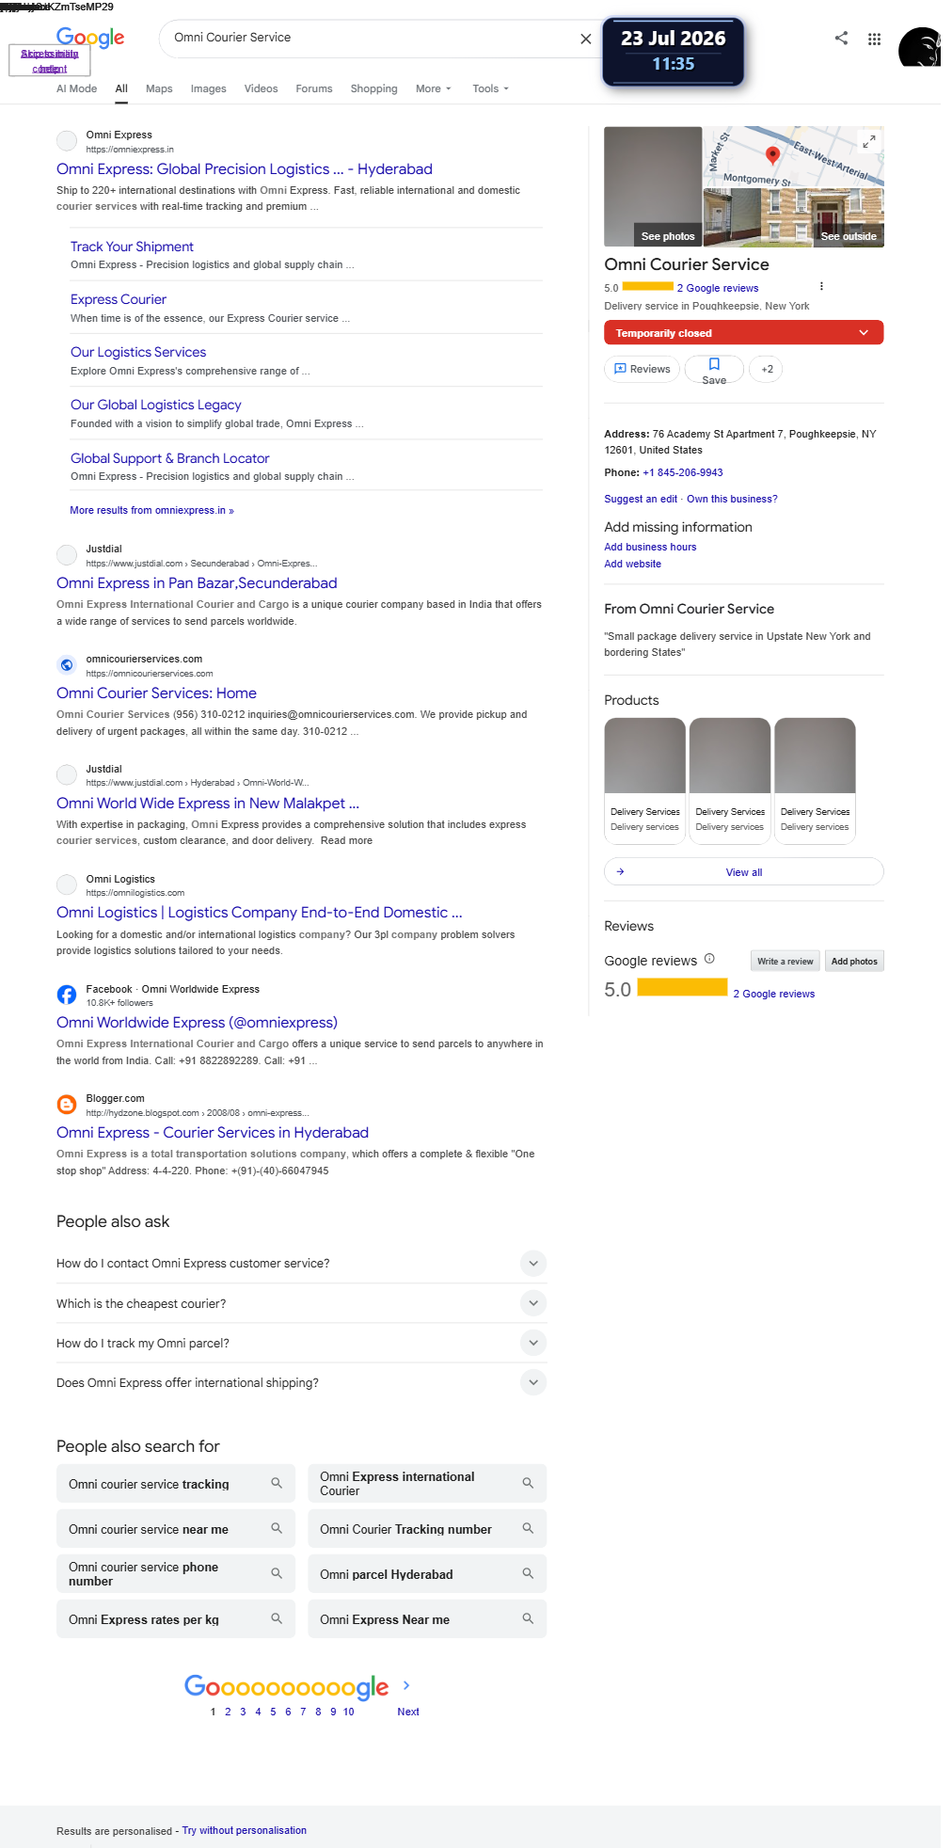This screenshot has height=1848, width=952.
Task: Click the Save bookmark button
Action: pyautogui.click(x=714, y=369)
